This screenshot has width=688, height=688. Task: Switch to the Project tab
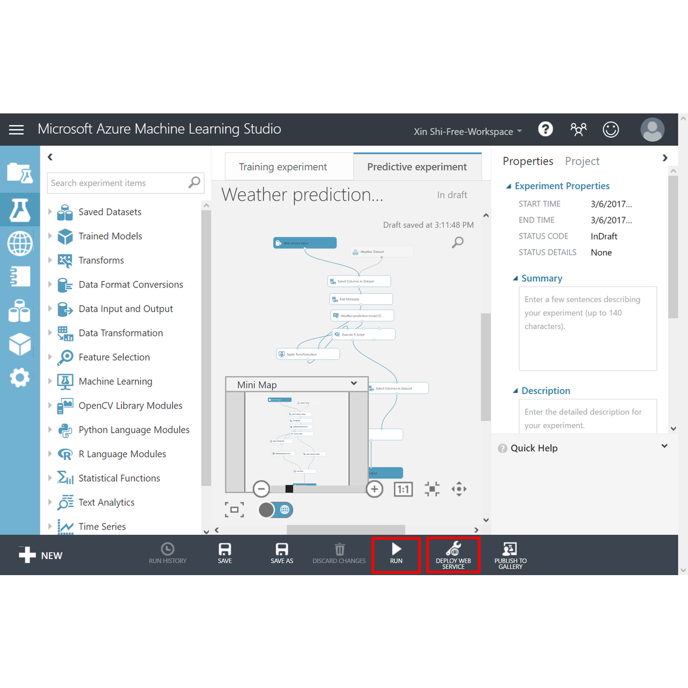pos(582,161)
